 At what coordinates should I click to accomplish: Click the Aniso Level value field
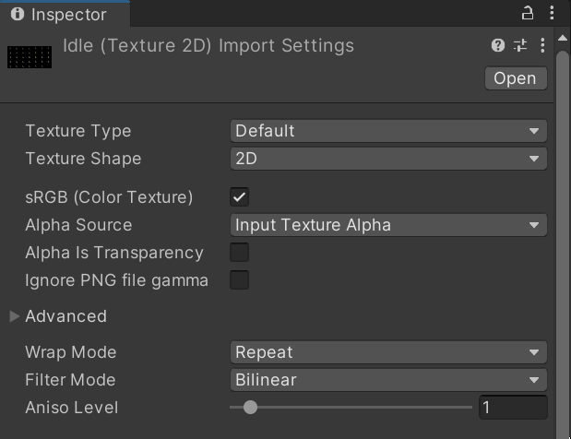click(x=513, y=408)
